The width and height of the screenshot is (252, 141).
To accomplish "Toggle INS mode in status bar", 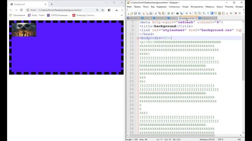I will (x=239, y=139).
